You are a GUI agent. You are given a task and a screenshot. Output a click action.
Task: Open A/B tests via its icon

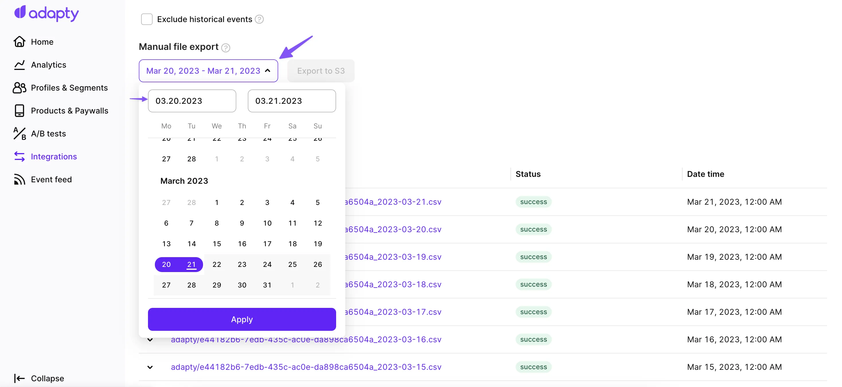pos(19,133)
